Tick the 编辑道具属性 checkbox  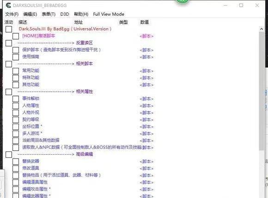click(16, 182)
